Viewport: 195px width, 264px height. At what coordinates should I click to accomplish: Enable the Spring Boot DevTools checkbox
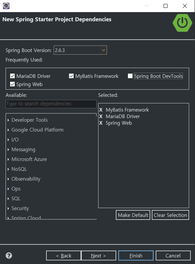click(x=130, y=76)
